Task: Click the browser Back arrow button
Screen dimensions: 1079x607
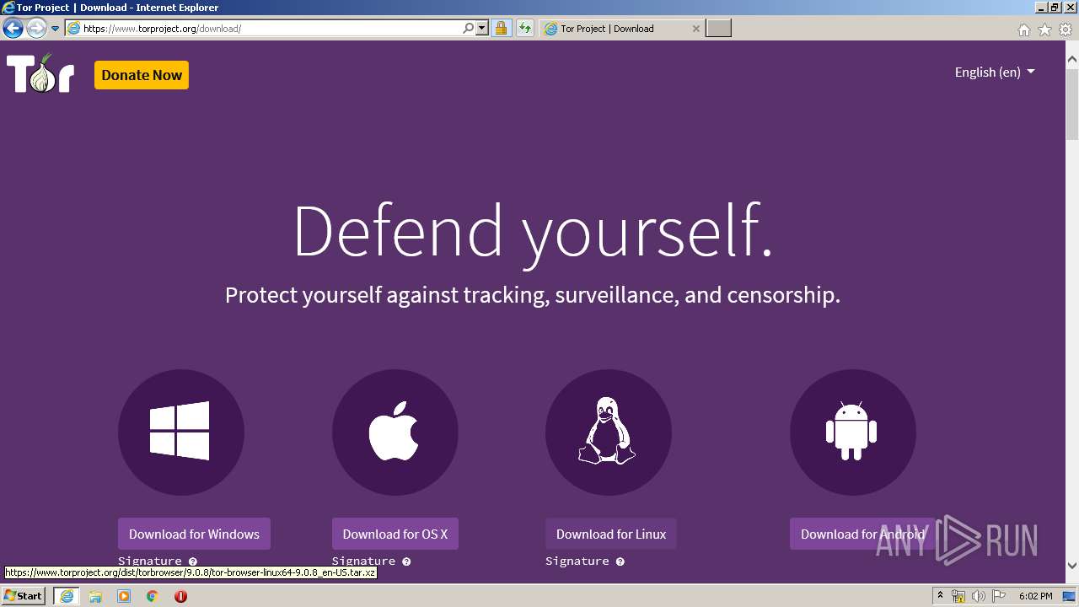Action: (x=13, y=29)
